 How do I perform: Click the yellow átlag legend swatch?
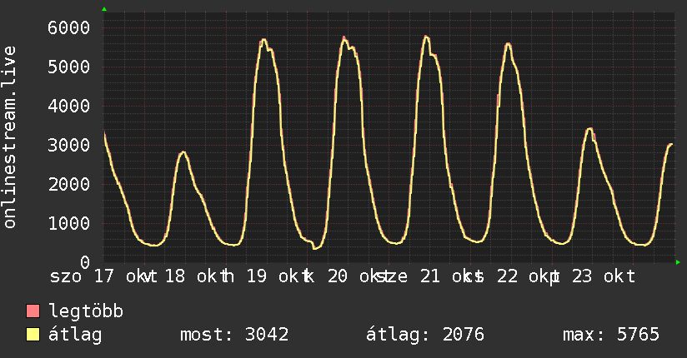point(33,335)
